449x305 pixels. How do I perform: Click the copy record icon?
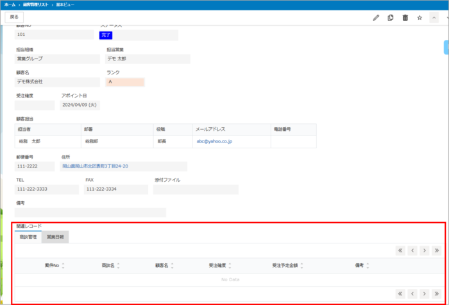pos(390,18)
